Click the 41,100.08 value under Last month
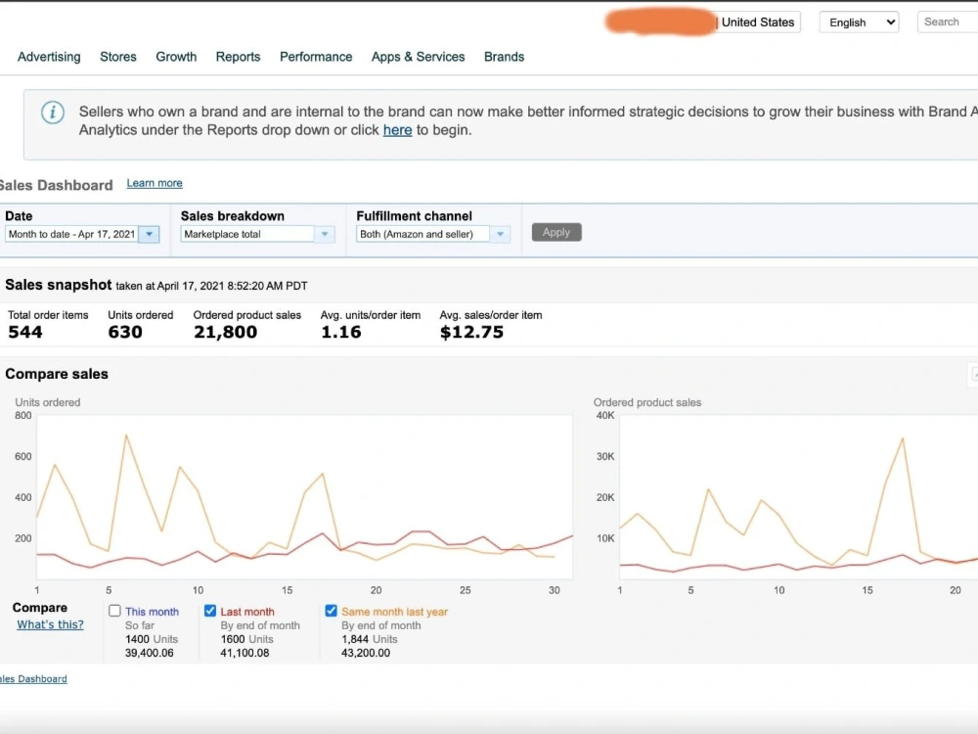This screenshot has width=978, height=734. click(244, 653)
